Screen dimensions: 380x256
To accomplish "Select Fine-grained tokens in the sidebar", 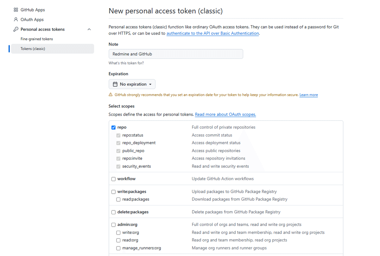I will (x=36, y=39).
